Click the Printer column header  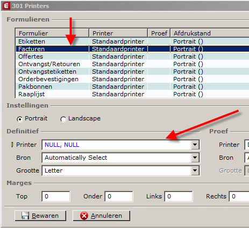[x=118, y=33]
